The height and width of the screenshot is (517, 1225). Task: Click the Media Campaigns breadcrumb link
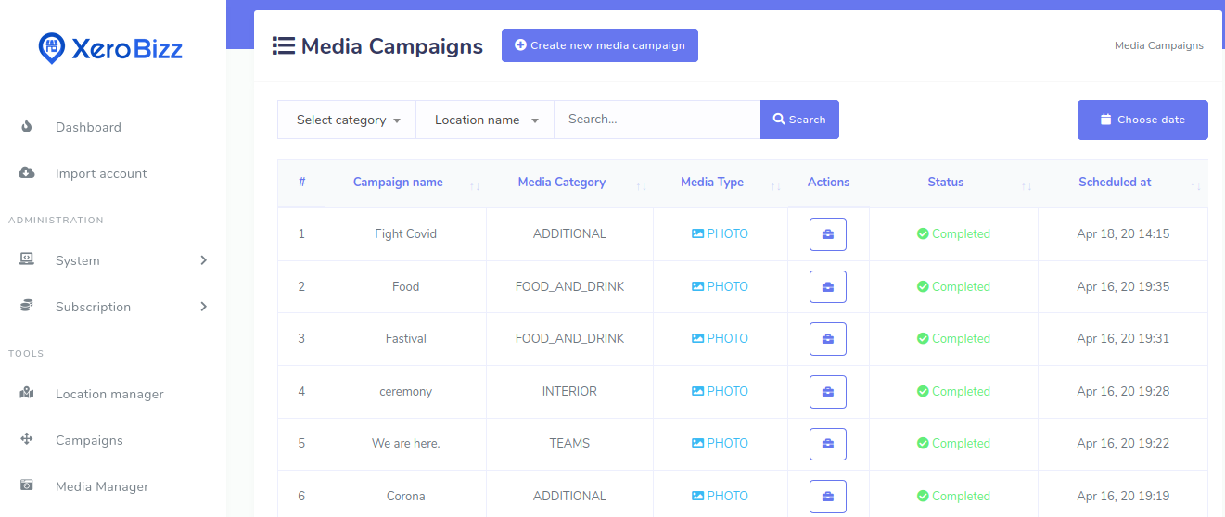1159,45
